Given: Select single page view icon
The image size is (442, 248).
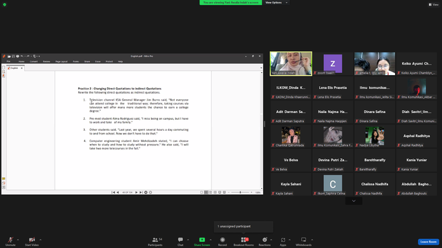Looking at the screenshot, I should 202,192.
